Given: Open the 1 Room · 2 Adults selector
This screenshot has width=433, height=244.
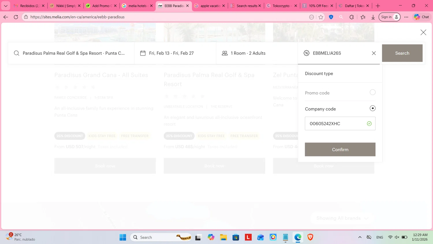Looking at the screenshot, I should click(x=257, y=53).
